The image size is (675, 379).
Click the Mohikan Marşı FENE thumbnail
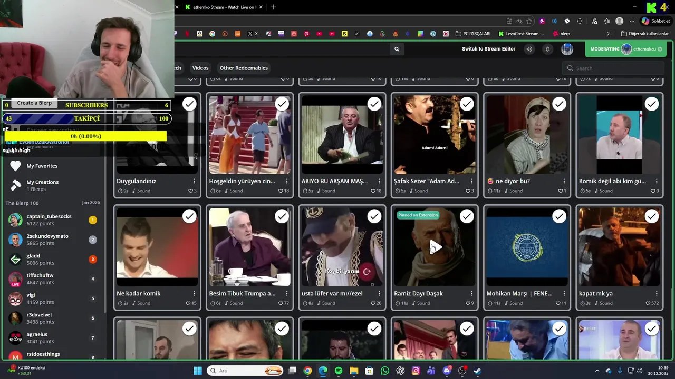(x=527, y=247)
